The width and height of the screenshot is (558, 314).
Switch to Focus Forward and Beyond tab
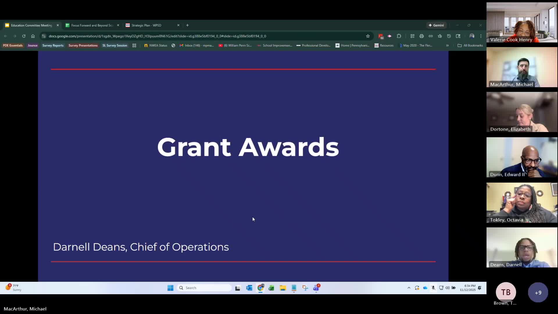pyautogui.click(x=92, y=25)
